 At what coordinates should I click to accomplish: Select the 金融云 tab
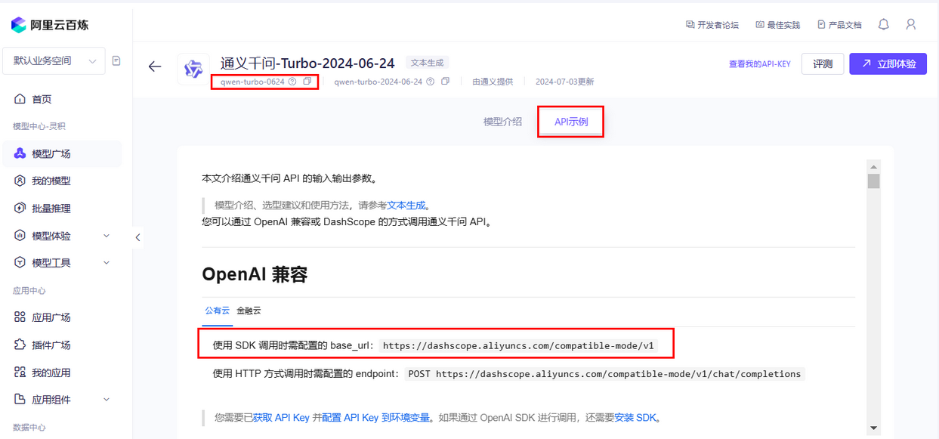(x=249, y=311)
